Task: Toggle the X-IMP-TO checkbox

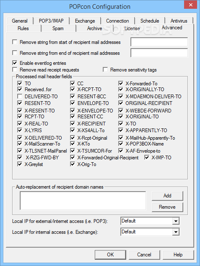Action: coord(147,157)
